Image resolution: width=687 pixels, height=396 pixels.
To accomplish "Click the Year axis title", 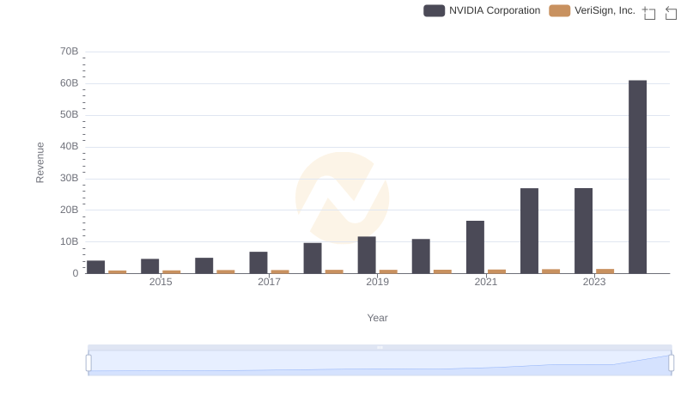I will 377,318.
